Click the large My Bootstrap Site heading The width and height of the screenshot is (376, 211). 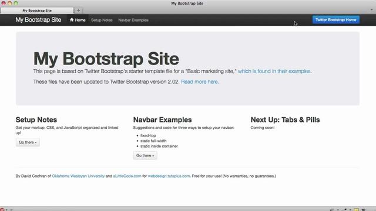click(106, 59)
